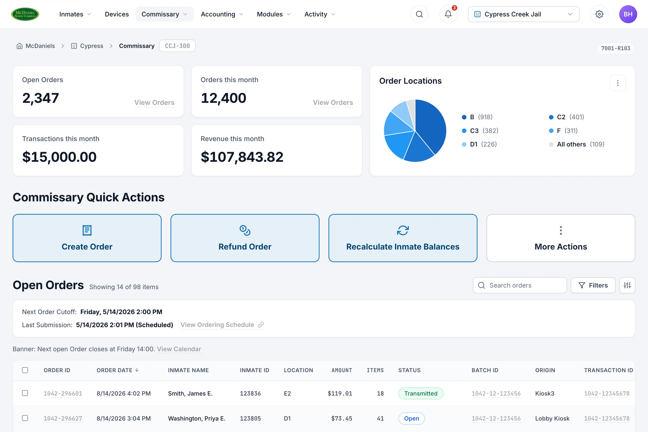Click View Orders under Orders this month
This screenshot has width=648, height=432.
click(x=333, y=103)
